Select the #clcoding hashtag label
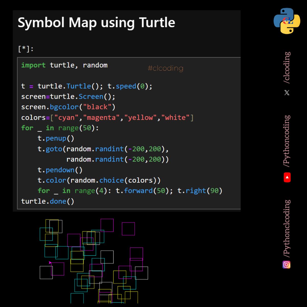 tap(165, 68)
